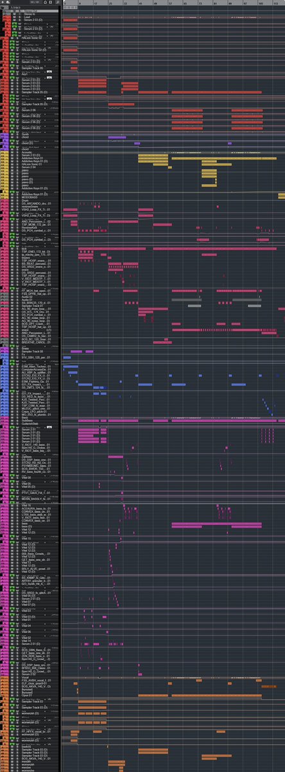This screenshot has width=285, height=772.
Task: Solo the Stereo In track
Action: (19, 14)
